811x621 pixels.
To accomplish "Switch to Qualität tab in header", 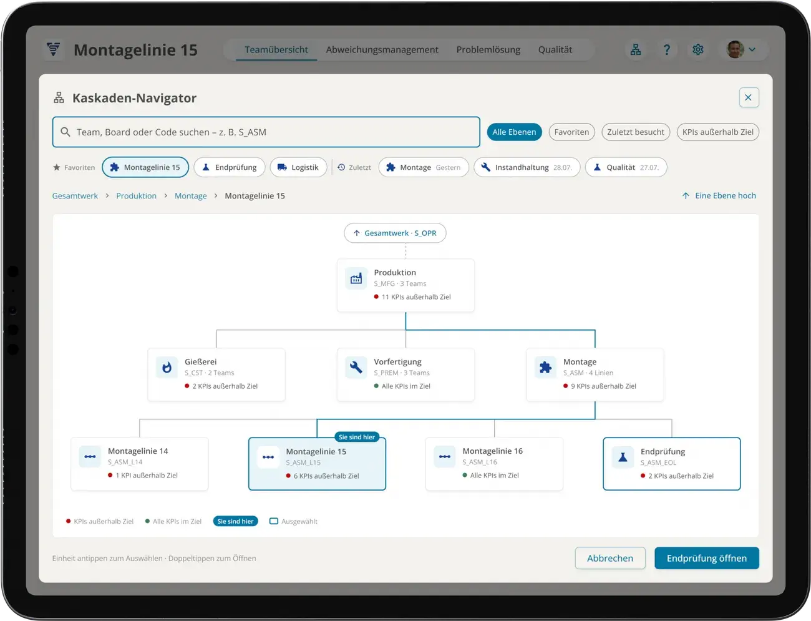I will click(555, 50).
